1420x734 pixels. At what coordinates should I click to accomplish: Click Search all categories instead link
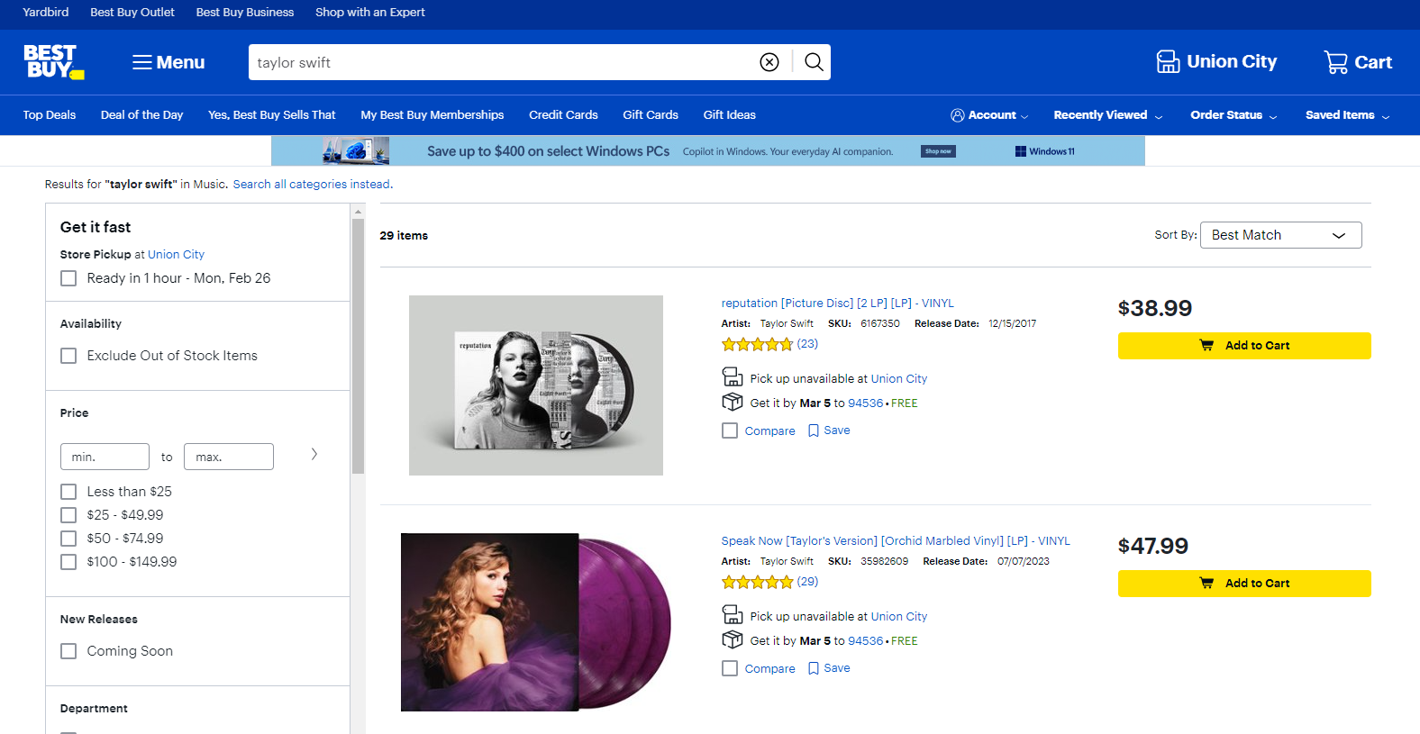point(312,185)
